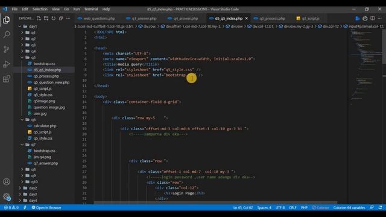The width and height of the screenshot is (386, 217).
Task: Change indentation via Spaces: 4
Action: click(x=264, y=207)
